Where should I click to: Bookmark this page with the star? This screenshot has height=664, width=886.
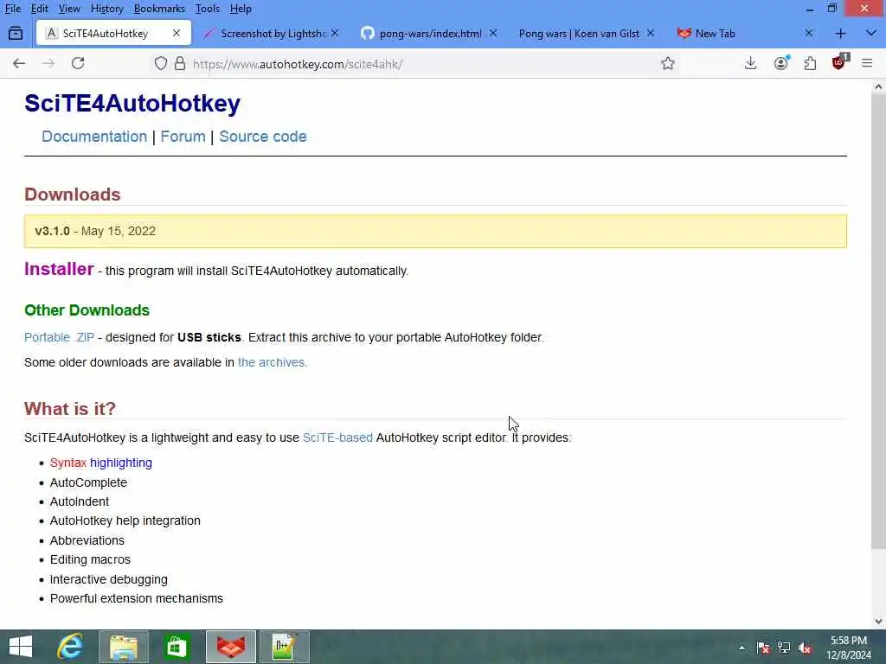click(668, 63)
